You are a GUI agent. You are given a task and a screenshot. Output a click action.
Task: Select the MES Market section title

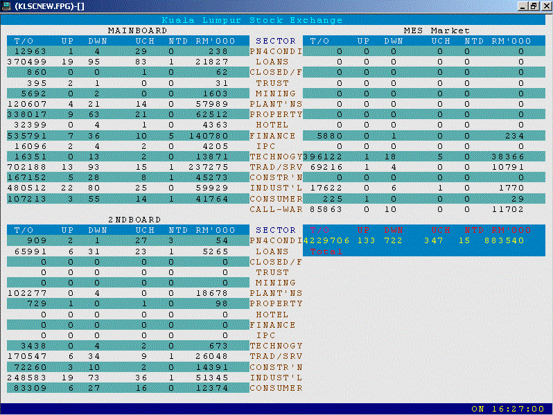tap(437, 30)
